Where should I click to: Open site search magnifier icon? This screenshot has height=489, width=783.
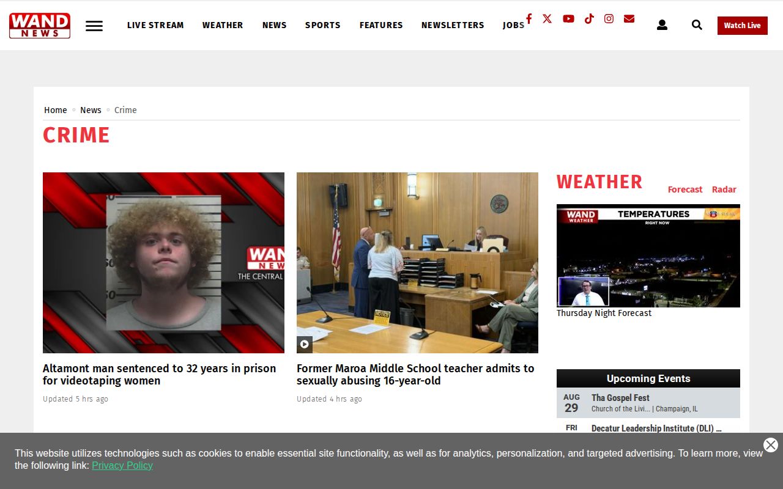tap(697, 25)
